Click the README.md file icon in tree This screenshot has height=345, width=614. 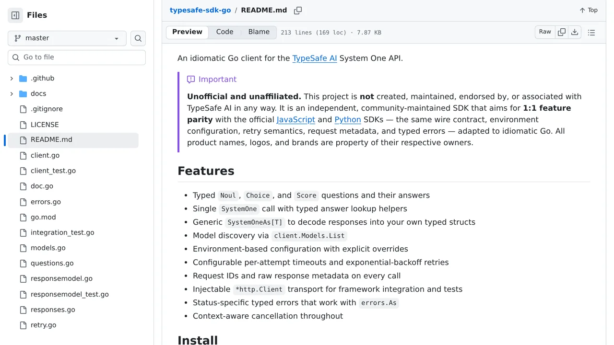(23, 140)
